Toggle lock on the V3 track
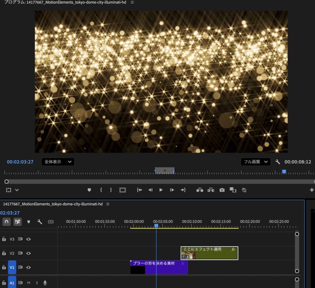This screenshot has width=315, height=288. point(4,239)
